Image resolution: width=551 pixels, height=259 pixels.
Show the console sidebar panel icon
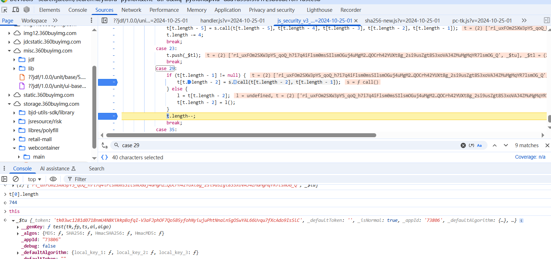pyautogui.click(x=4, y=179)
